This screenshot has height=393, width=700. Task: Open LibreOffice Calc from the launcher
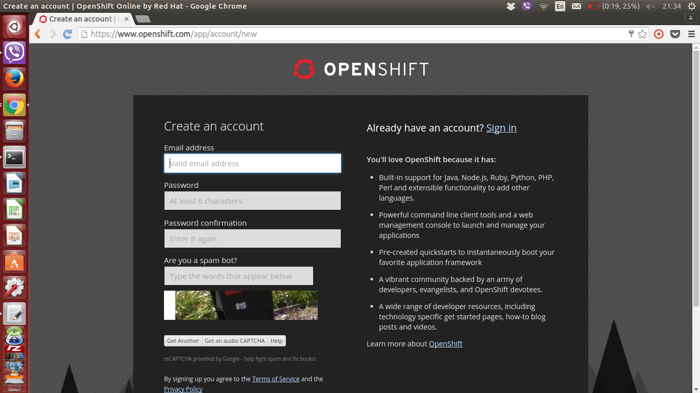[x=14, y=209]
